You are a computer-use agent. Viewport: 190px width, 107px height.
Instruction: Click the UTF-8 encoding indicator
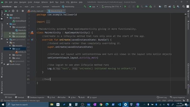170,100
